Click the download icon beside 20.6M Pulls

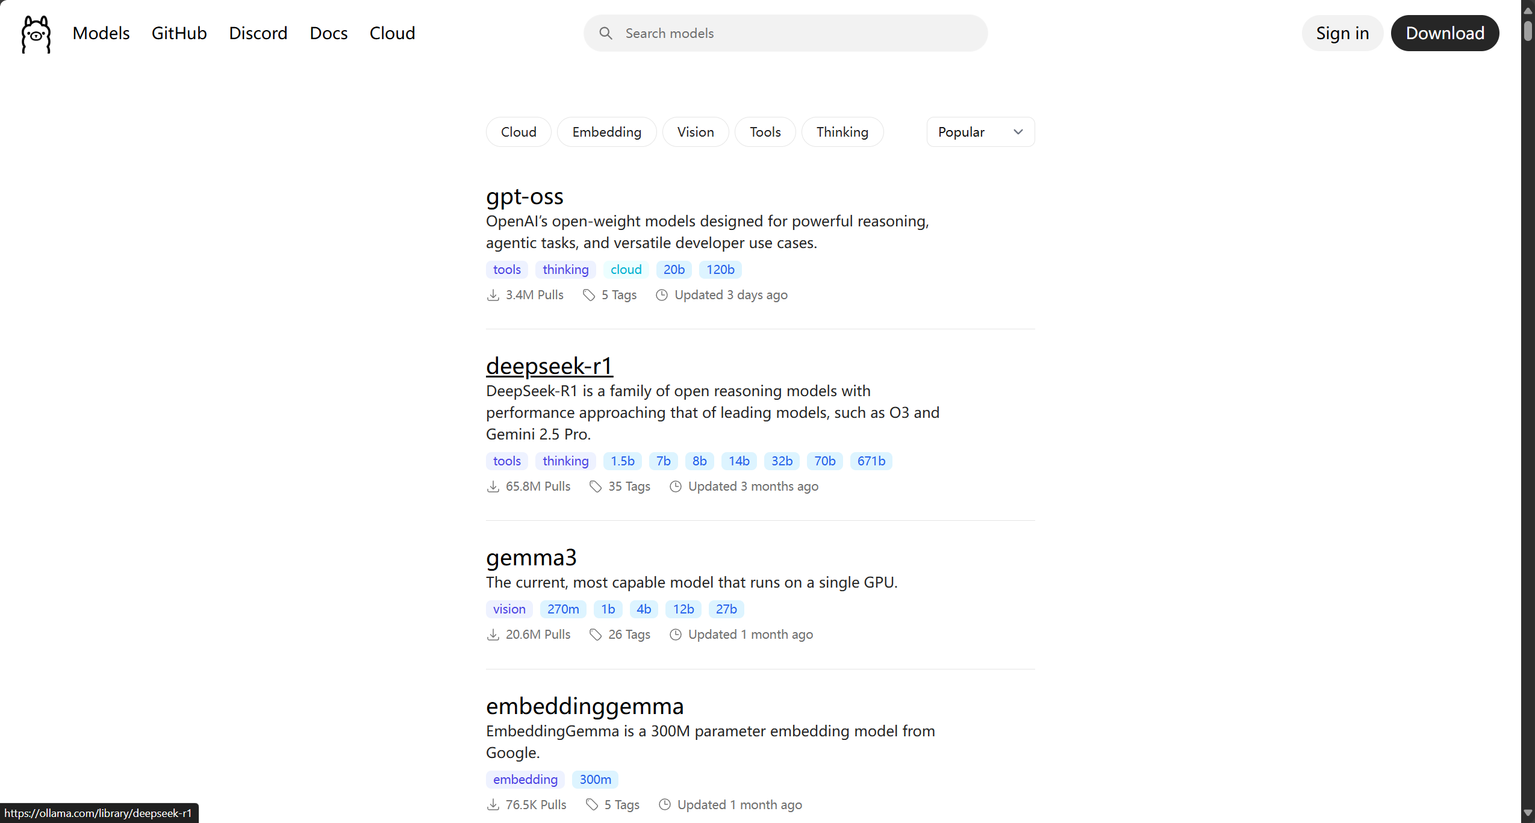point(493,635)
